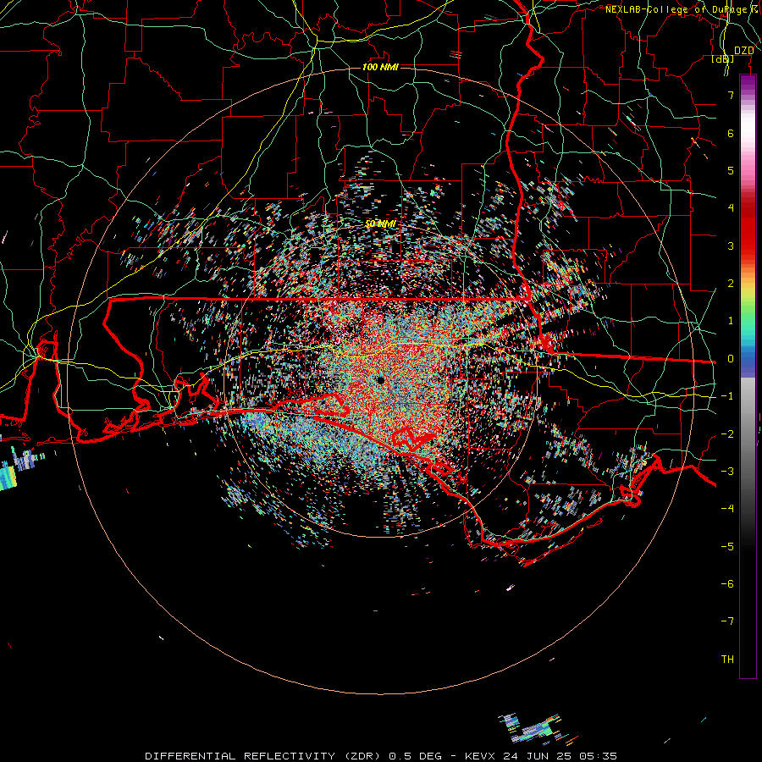Click the TH threshold legend label

click(x=727, y=660)
